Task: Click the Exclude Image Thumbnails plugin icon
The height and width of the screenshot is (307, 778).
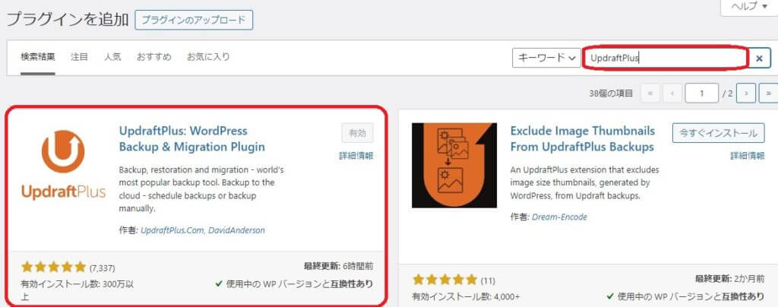Action: point(454,165)
